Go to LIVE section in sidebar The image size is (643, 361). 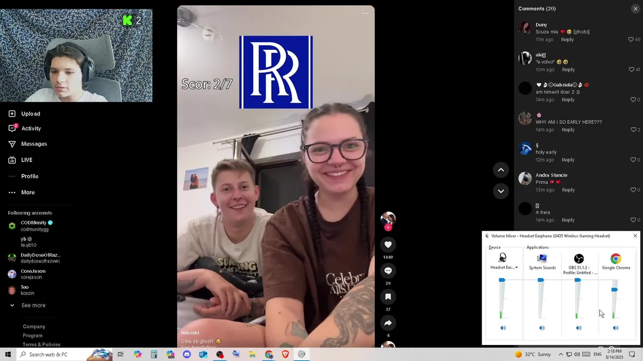[x=20, y=160]
